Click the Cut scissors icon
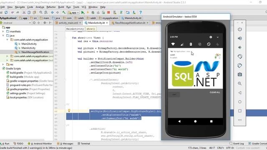 coord(24,12)
